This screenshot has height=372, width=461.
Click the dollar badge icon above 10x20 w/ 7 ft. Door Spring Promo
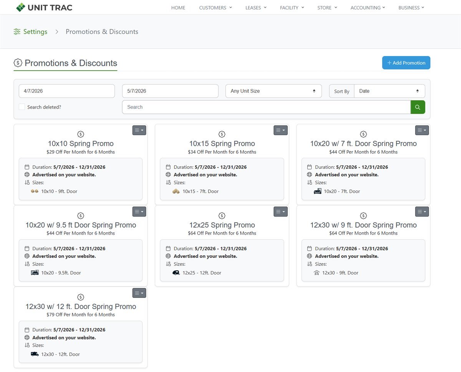(x=363, y=134)
